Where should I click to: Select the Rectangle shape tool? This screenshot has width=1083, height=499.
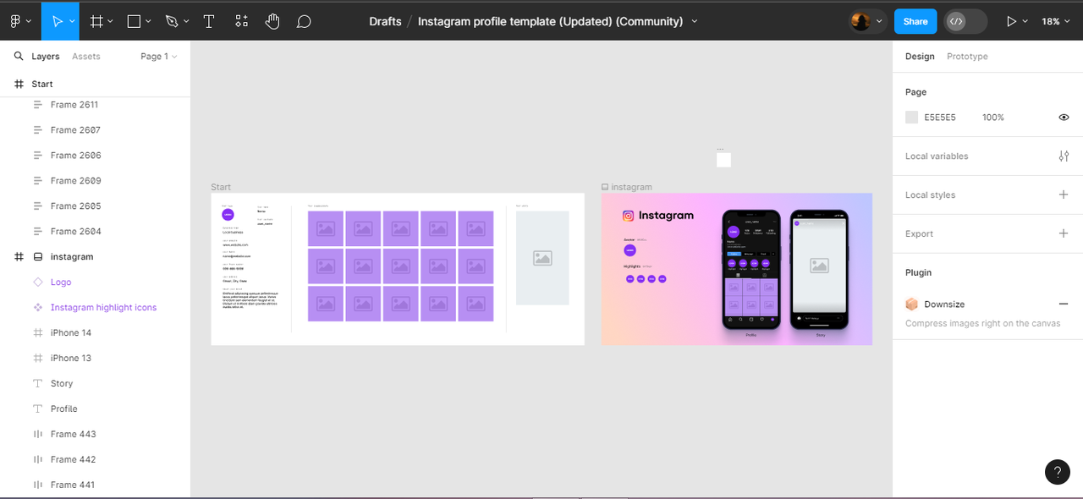[134, 21]
